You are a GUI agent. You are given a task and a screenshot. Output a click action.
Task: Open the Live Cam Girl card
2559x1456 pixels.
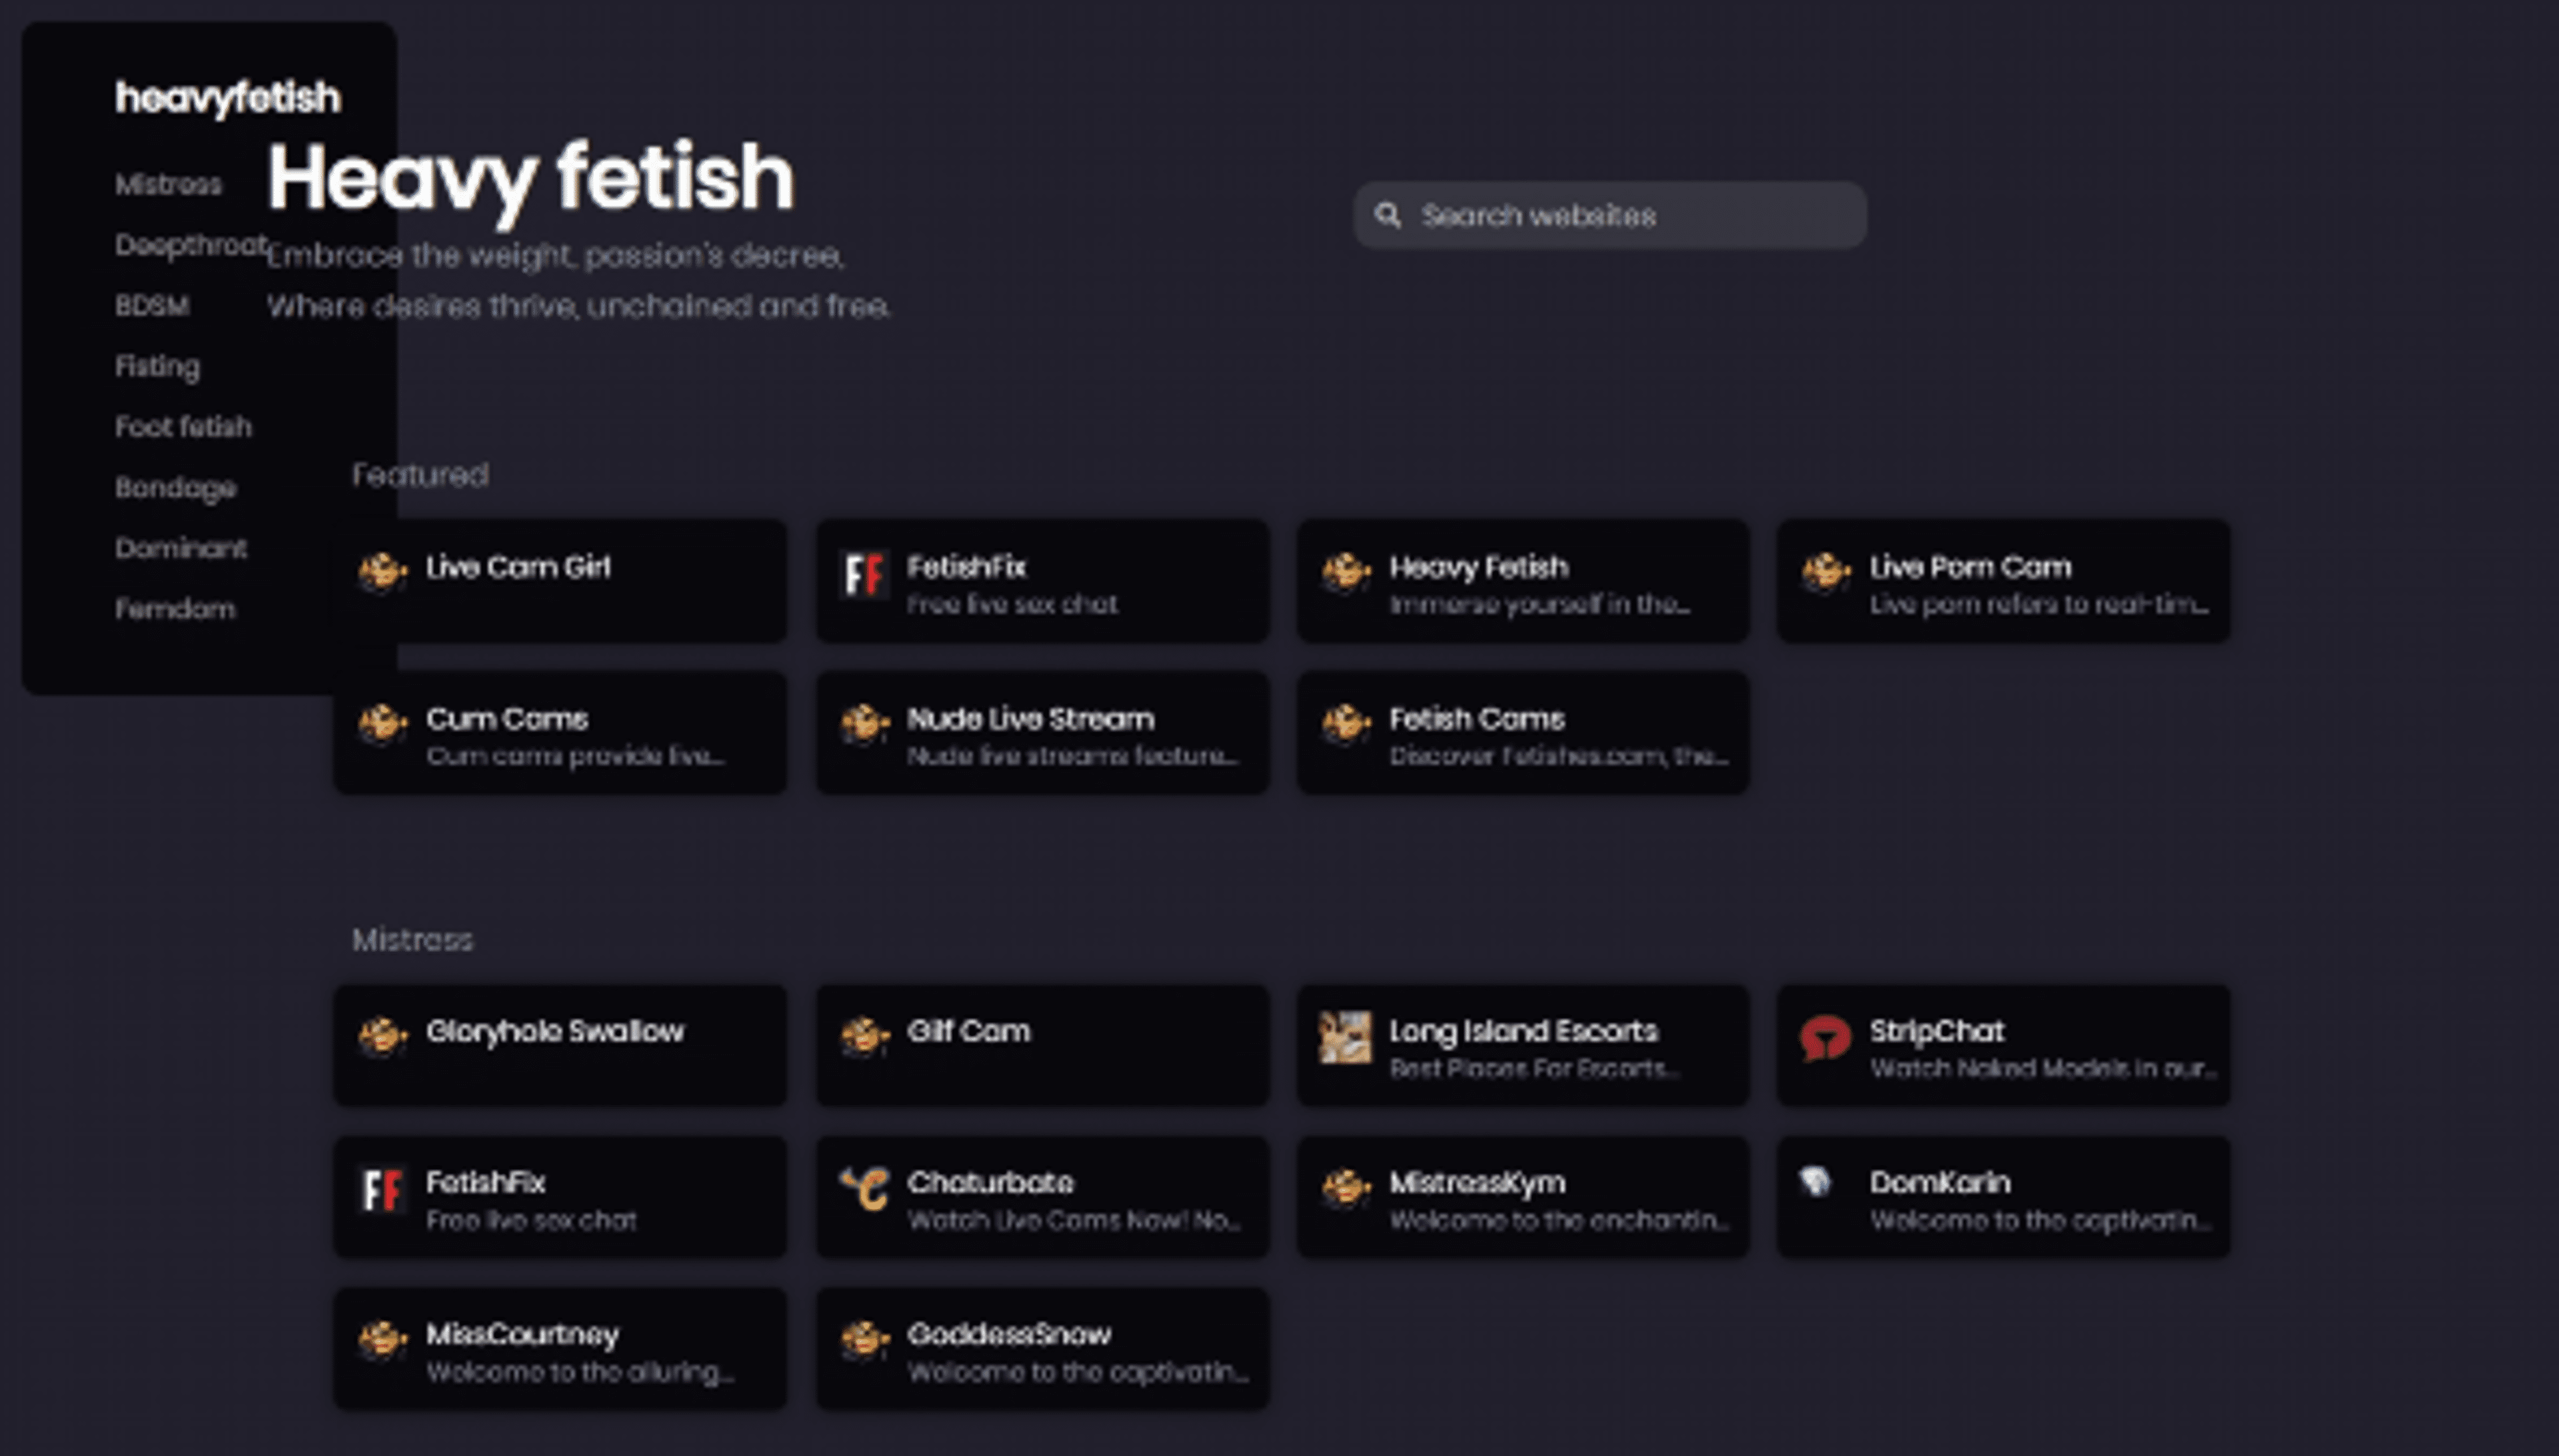[560, 581]
